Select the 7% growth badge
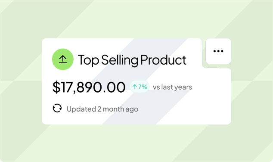This screenshot has height=162, width=273. 140,87
